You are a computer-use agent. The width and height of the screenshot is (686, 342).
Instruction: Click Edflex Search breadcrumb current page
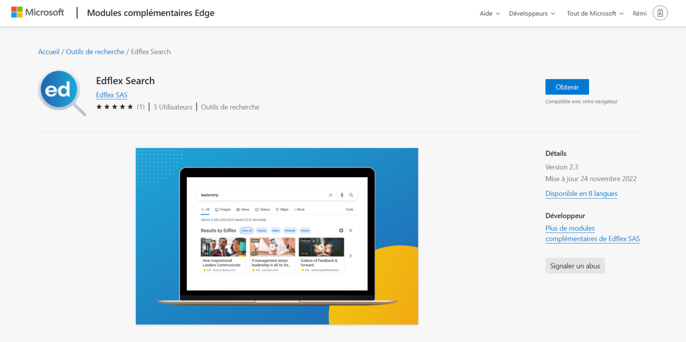(150, 51)
